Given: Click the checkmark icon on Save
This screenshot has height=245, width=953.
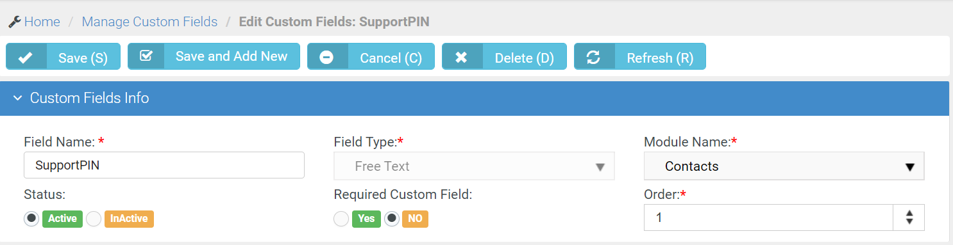Looking at the screenshot, I should coord(26,58).
